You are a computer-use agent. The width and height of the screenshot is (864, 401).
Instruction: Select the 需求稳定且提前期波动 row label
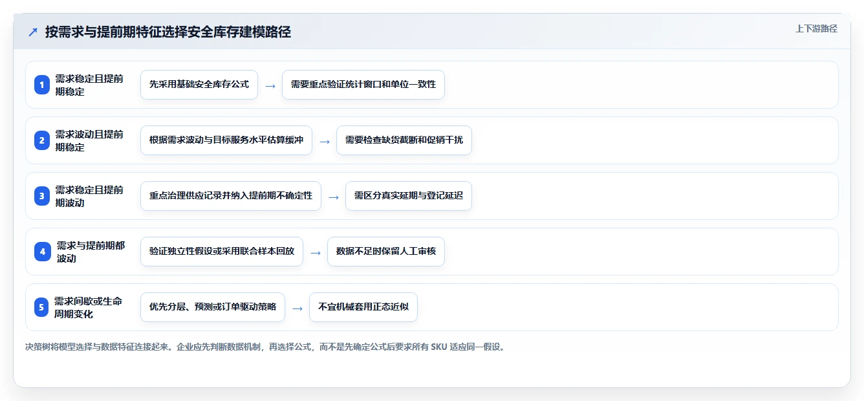coord(89,196)
